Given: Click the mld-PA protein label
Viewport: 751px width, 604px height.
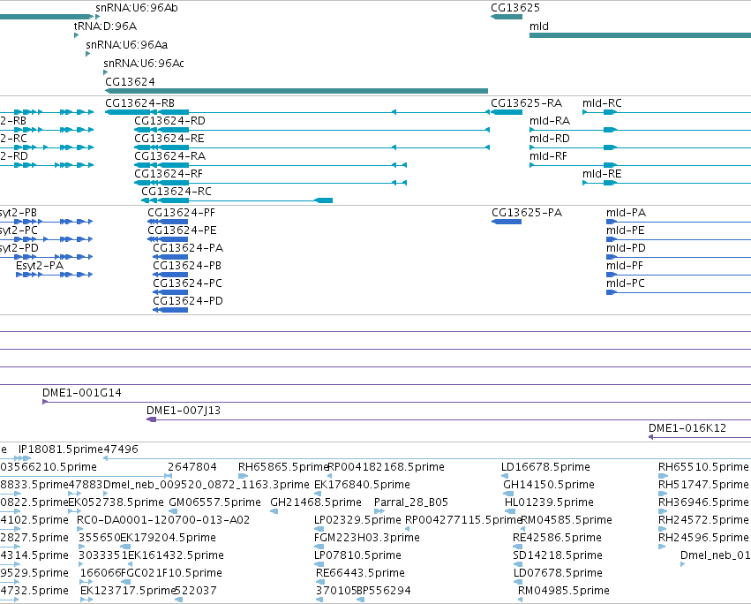Looking at the screenshot, I should [626, 213].
